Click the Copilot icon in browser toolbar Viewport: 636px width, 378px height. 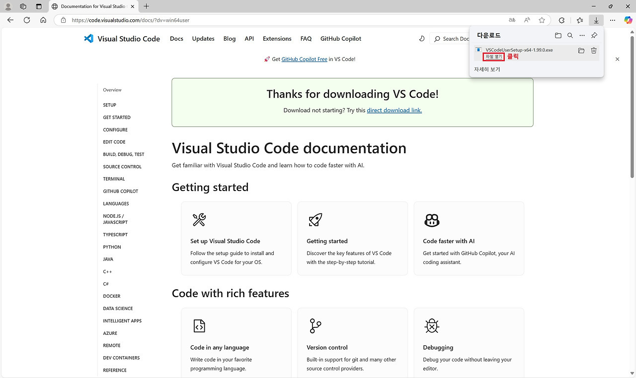628,20
